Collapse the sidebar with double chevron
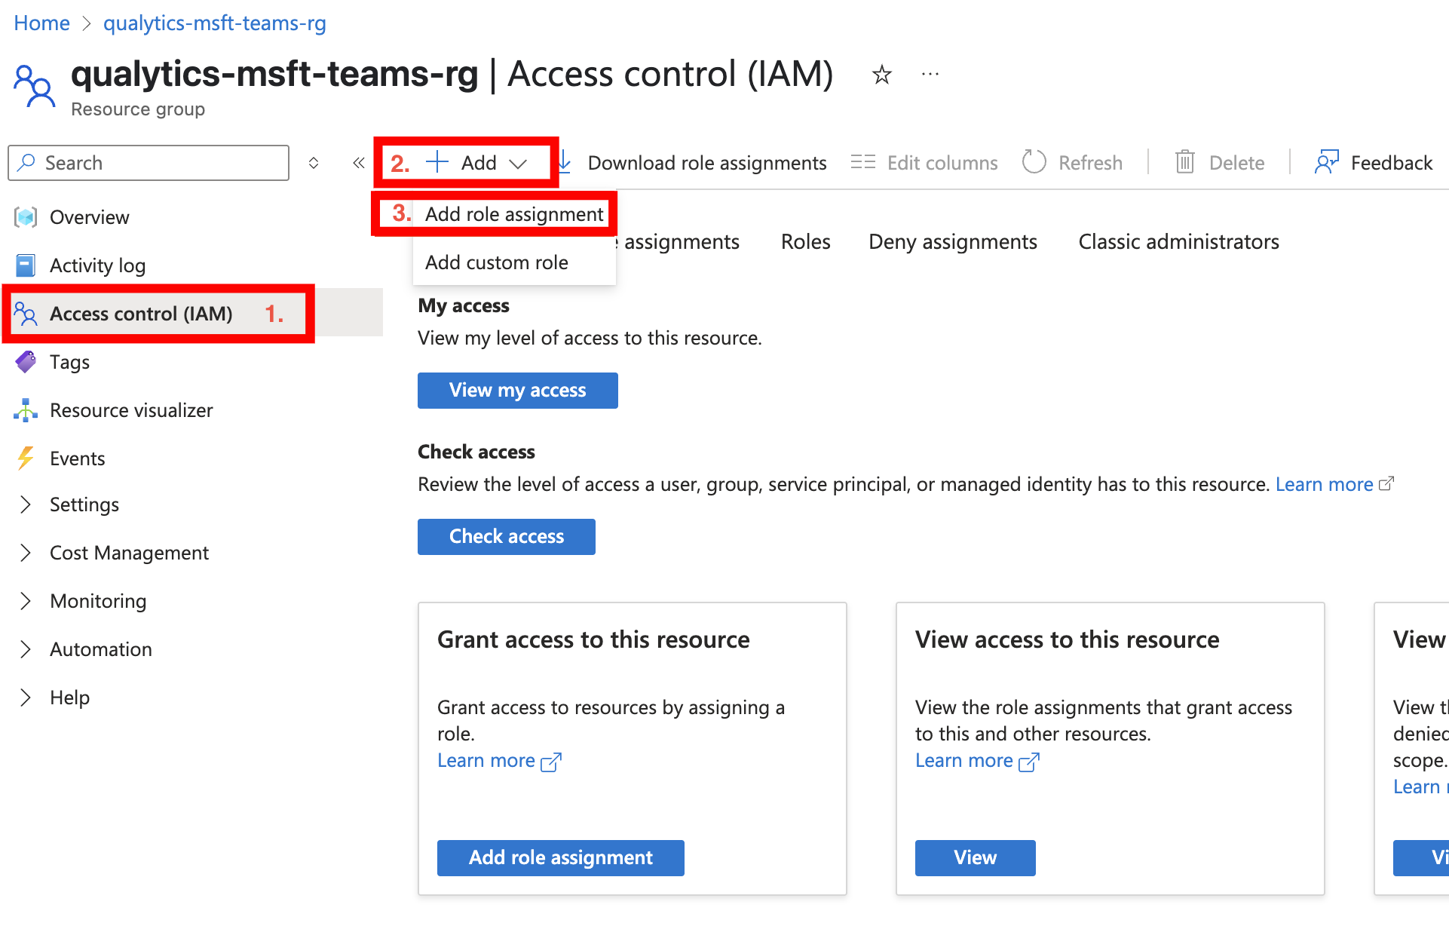Screen dimensions: 1449x926 (x=358, y=163)
